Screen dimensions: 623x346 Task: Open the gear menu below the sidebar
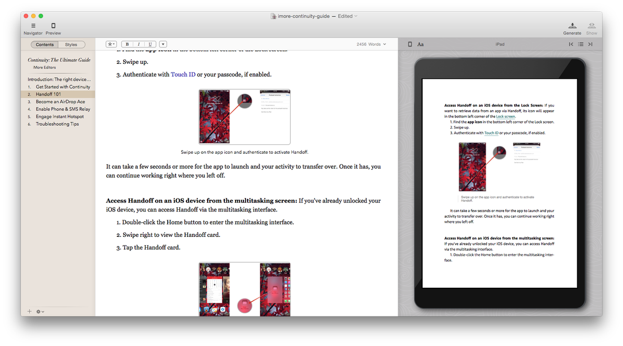[38, 311]
